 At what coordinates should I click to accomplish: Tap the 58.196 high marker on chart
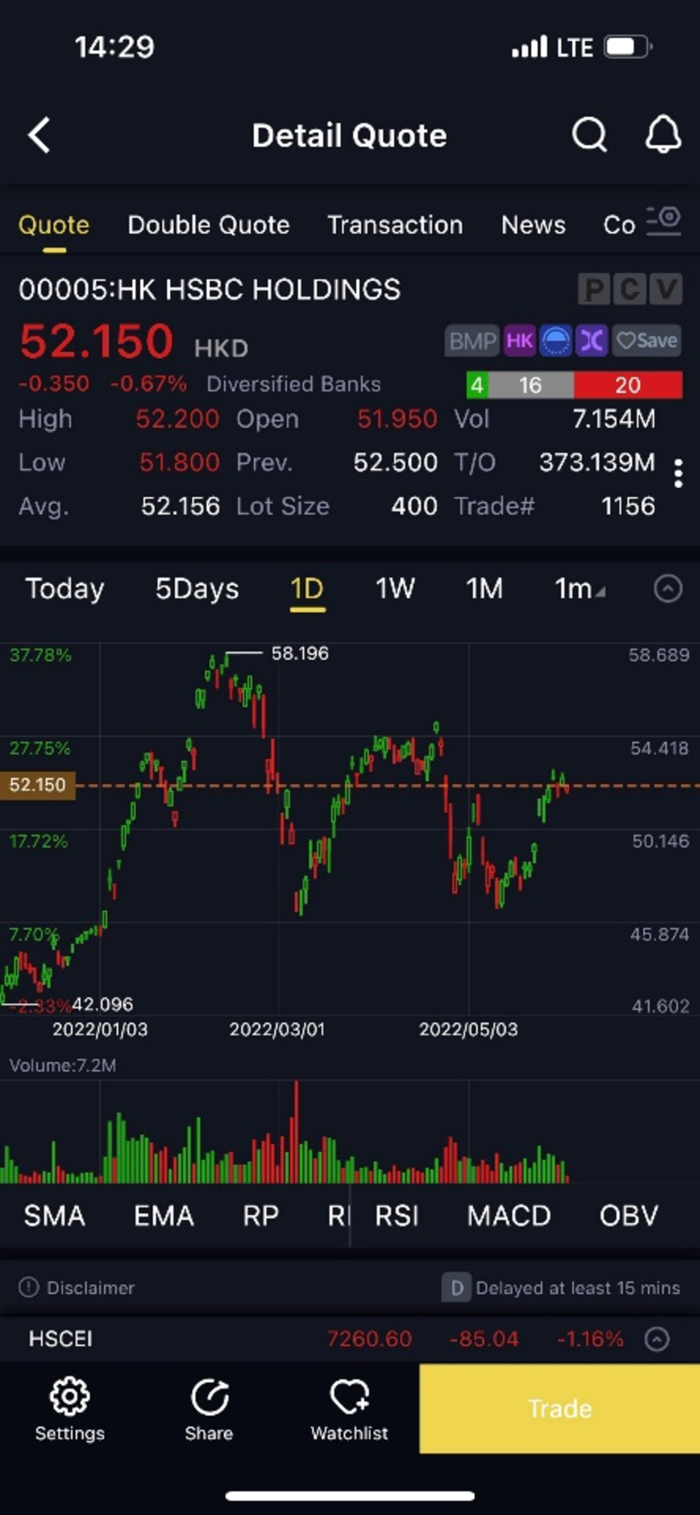[x=299, y=653]
